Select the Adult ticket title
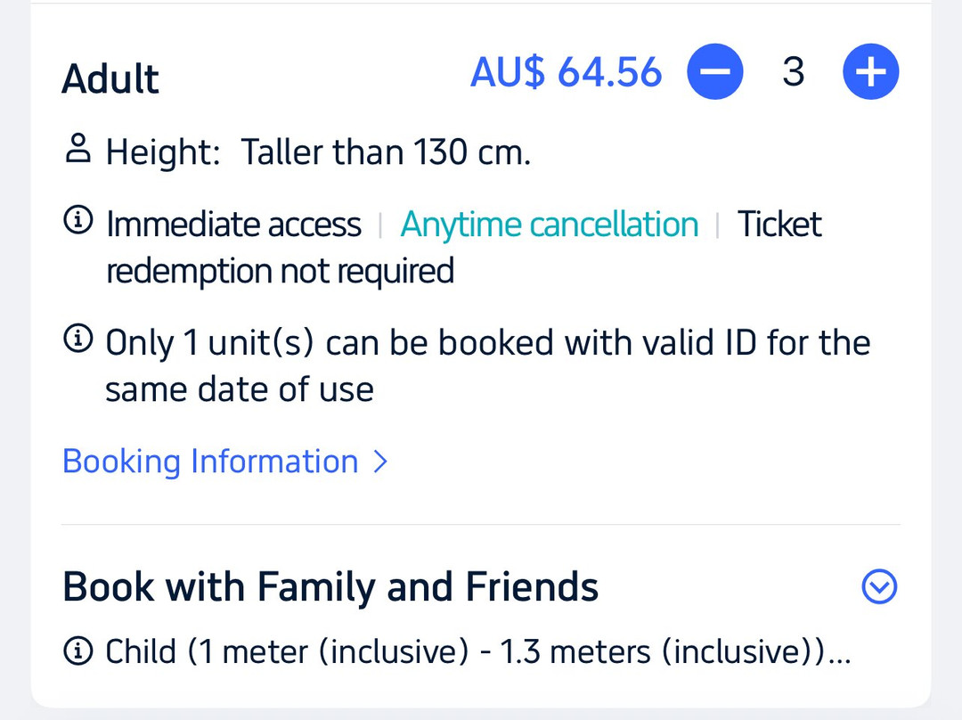The image size is (962, 720). coord(110,78)
